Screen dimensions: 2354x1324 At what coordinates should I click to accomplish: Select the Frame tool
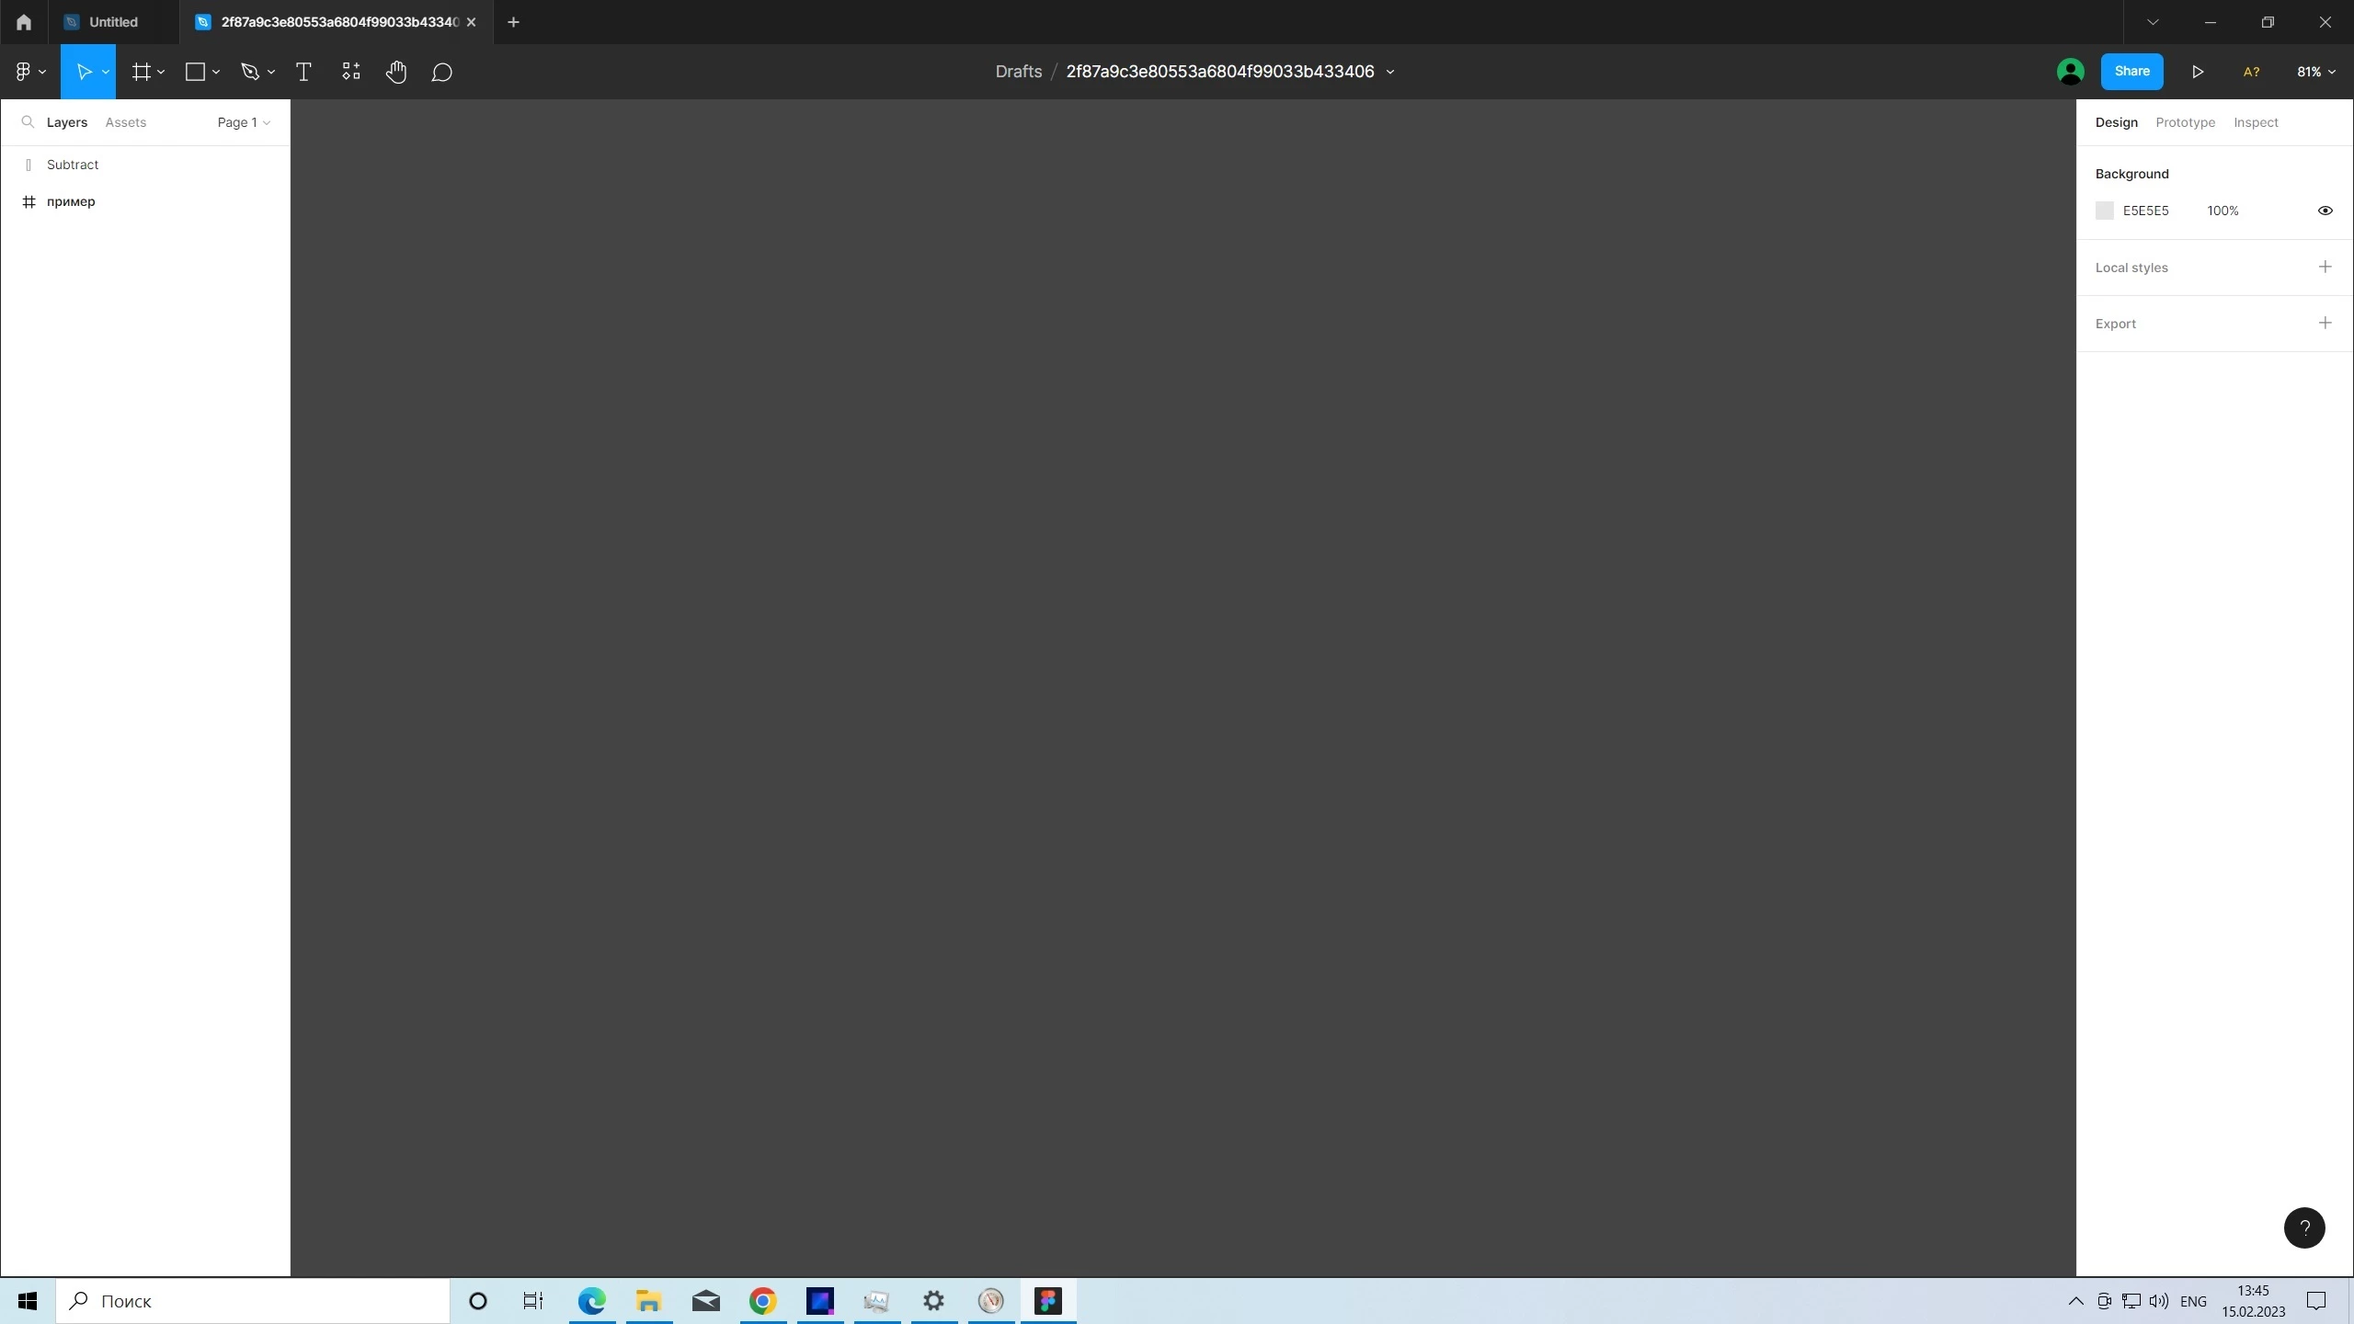click(x=141, y=72)
